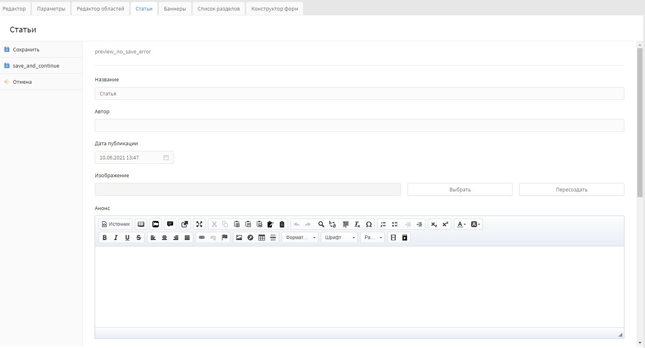
Task: Expand the Шрифт font dropdown
Action: click(340, 238)
